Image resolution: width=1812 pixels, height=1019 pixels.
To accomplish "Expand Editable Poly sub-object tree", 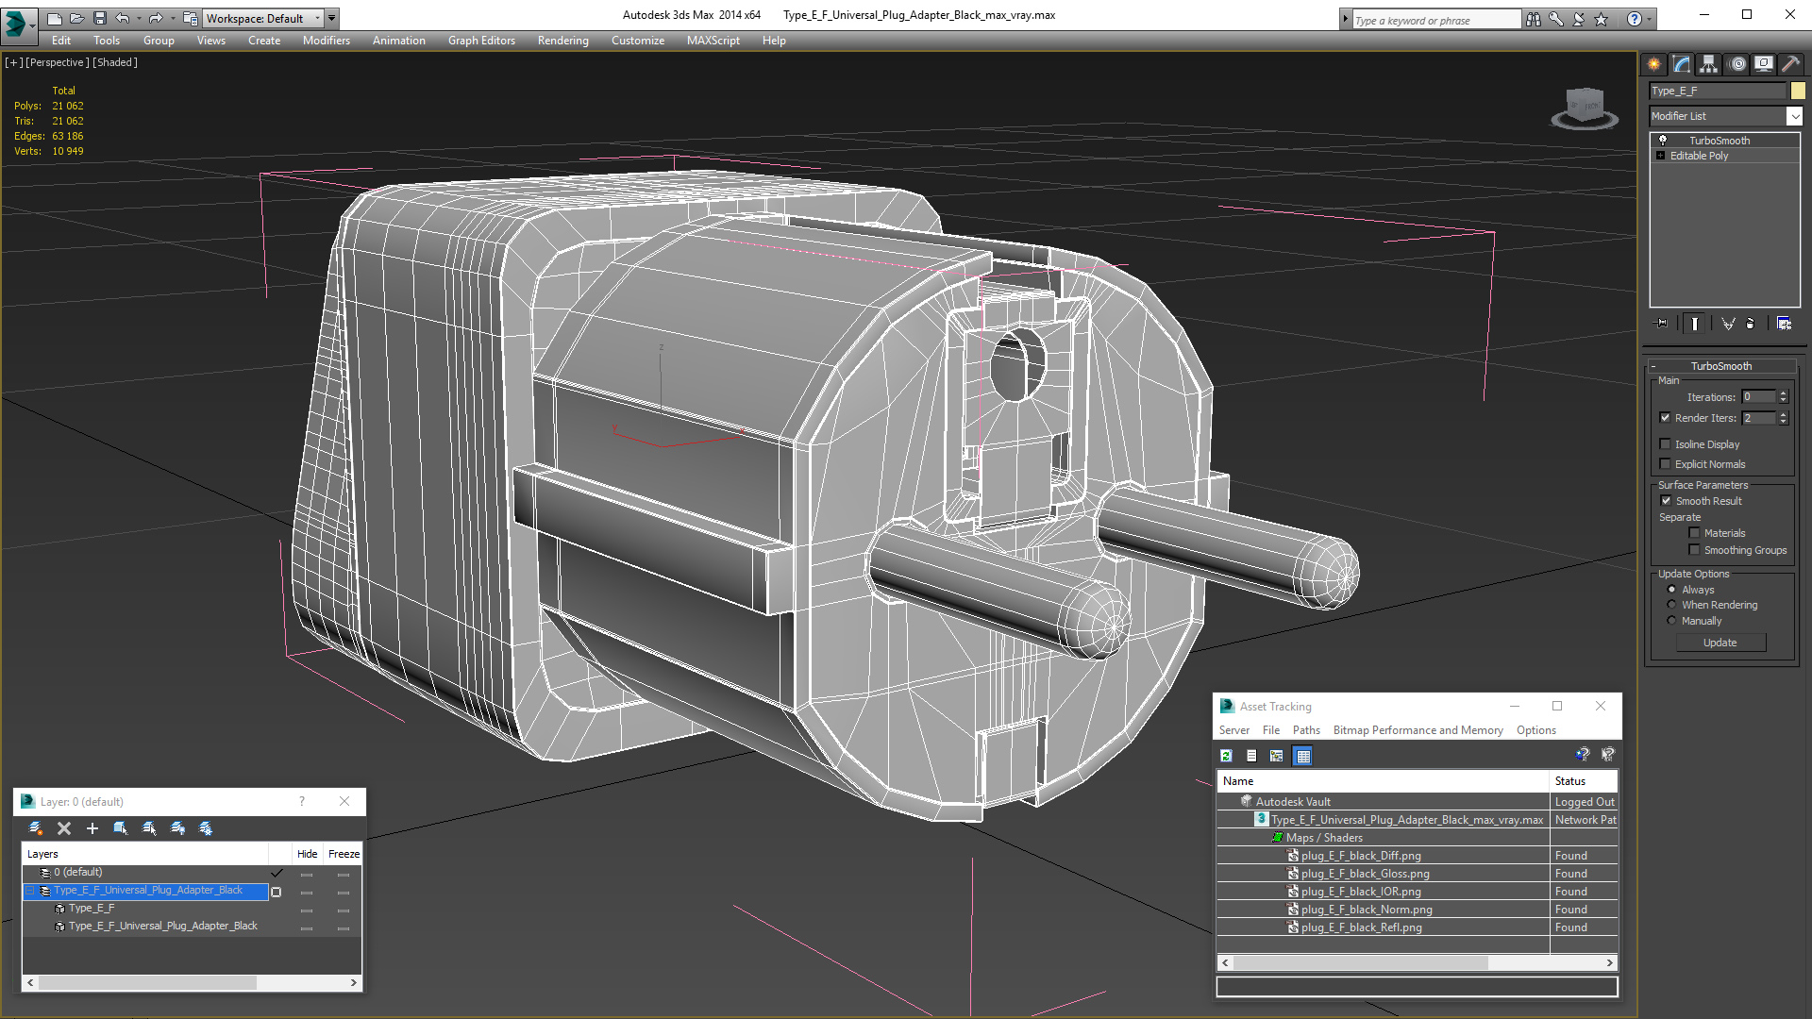I will 1660,156.
